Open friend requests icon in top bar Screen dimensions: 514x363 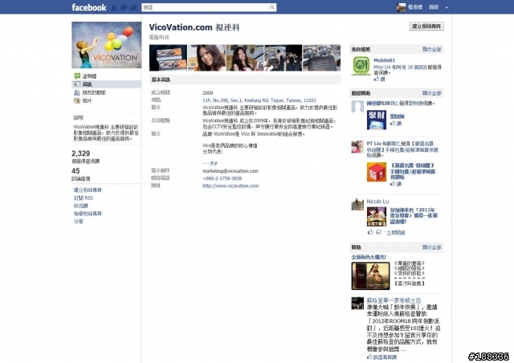114,7
